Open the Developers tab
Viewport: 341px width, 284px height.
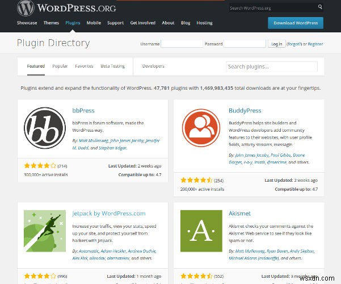(153, 66)
